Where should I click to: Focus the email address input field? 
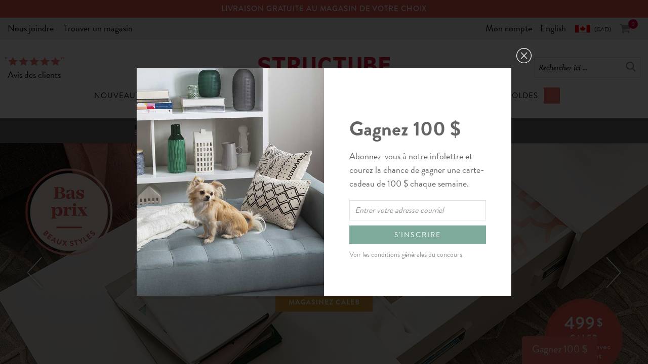coord(418,210)
